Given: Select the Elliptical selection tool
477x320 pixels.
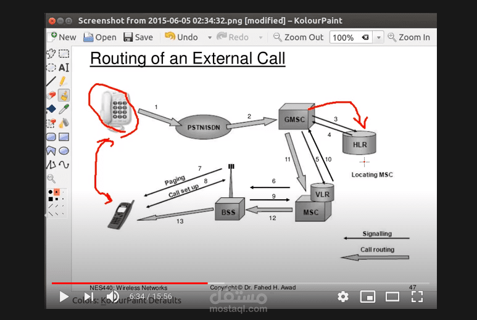Looking at the screenshot, I should pos(51,67).
